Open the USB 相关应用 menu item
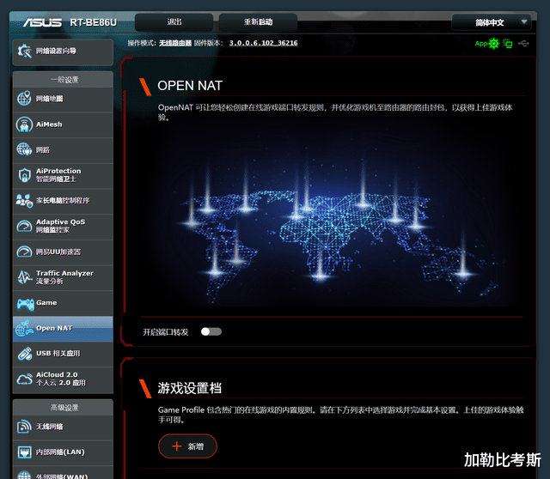Screen dimensions: 550x479 [x=63, y=354]
